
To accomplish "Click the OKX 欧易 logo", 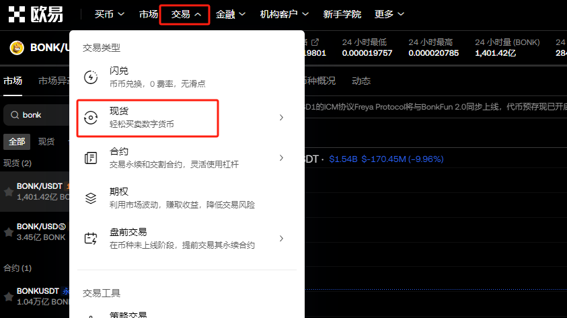I will click(36, 14).
